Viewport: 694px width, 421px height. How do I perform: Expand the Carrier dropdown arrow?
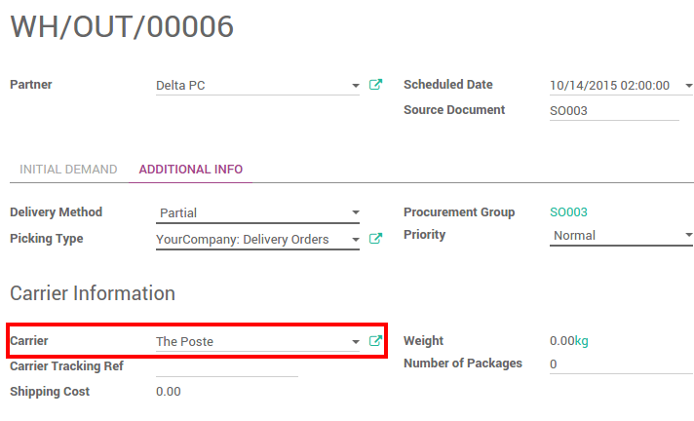pyautogui.click(x=356, y=342)
